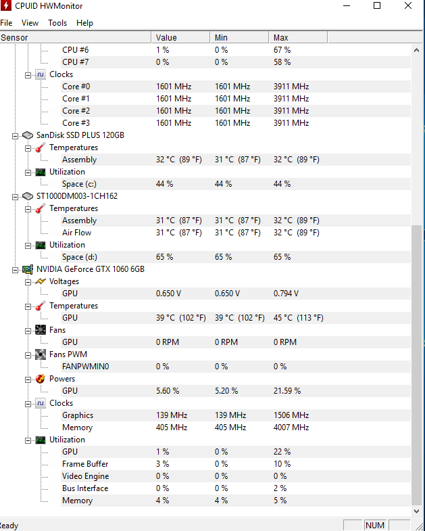Click the GPU Temperatures thermometer icon
This screenshot has height=531, width=425.
[41, 306]
